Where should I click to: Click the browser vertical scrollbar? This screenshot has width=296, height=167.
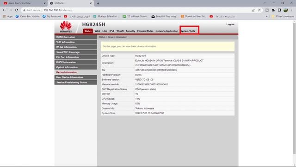(294, 89)
